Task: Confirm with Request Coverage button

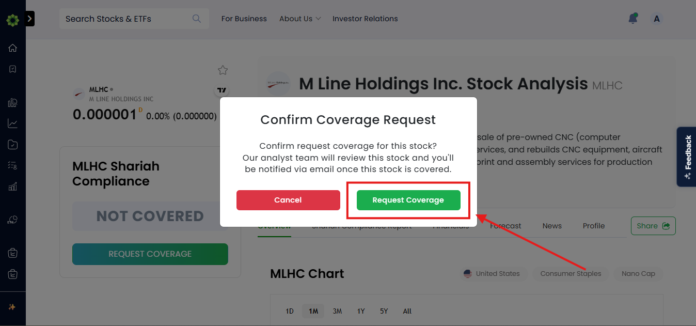Action: point(408,200)
